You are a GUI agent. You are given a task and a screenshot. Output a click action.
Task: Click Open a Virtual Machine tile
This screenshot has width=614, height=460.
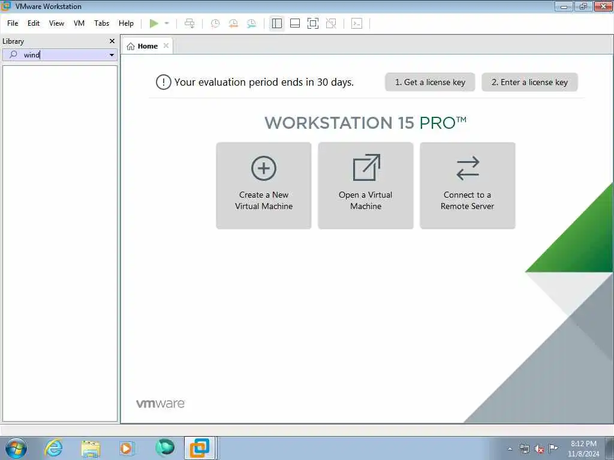366,186
